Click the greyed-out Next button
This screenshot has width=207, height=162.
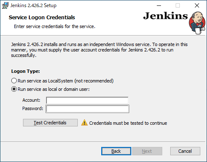(x=147, y=151)
